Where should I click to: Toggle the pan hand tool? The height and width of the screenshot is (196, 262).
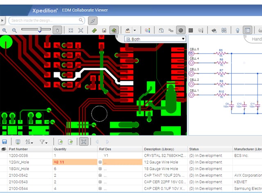click(x=57, y=30)
